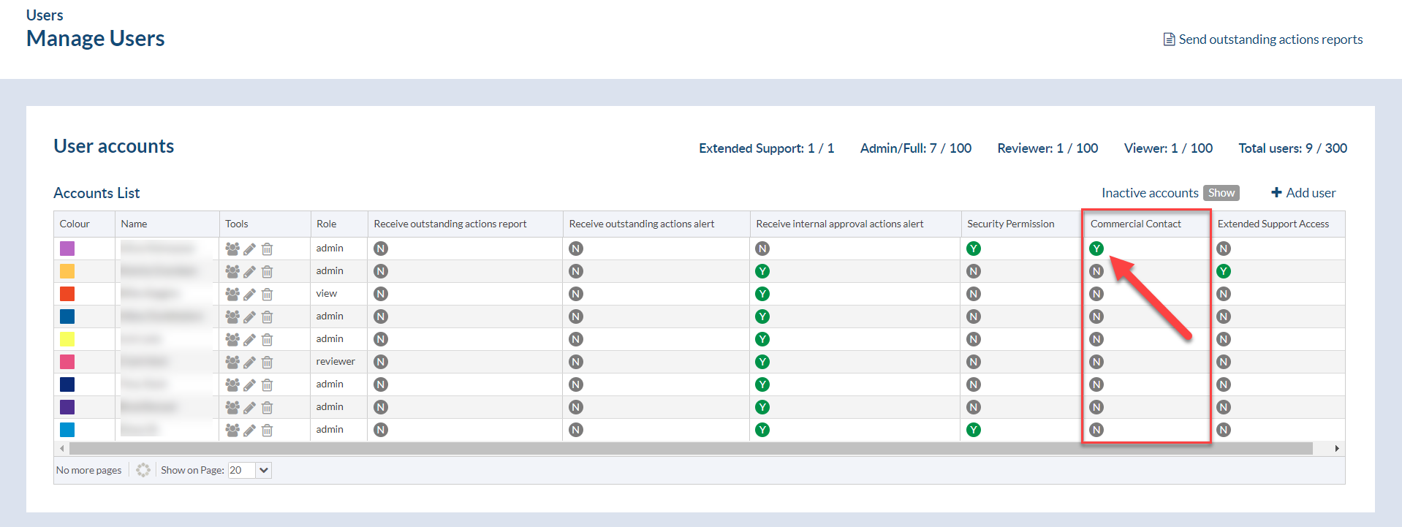Toggle Extended Support Access Y in orange row

tap(1224, 271)
